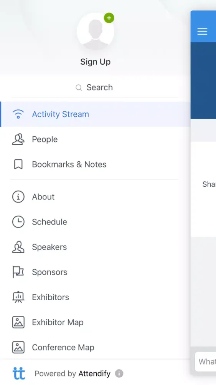Click the Sign Up label
This screenshot has width=216, height=385.
point(96,62)
